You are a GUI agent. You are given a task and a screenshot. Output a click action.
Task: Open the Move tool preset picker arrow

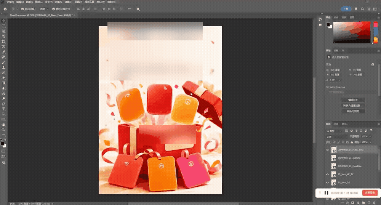tap(18, 9)
